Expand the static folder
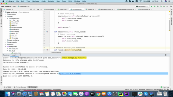This screenshot has width=173, height=97. [x=5, y=44]
